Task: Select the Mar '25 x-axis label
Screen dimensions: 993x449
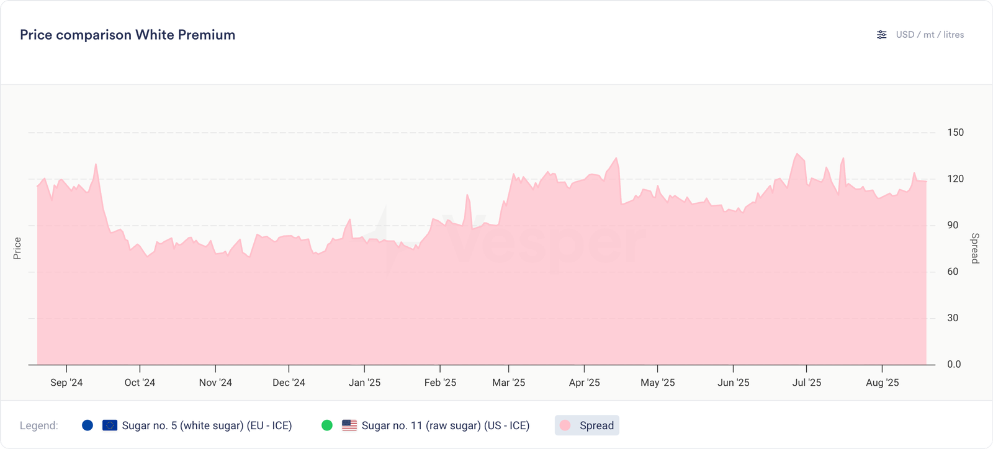Action: click(508, 383)
